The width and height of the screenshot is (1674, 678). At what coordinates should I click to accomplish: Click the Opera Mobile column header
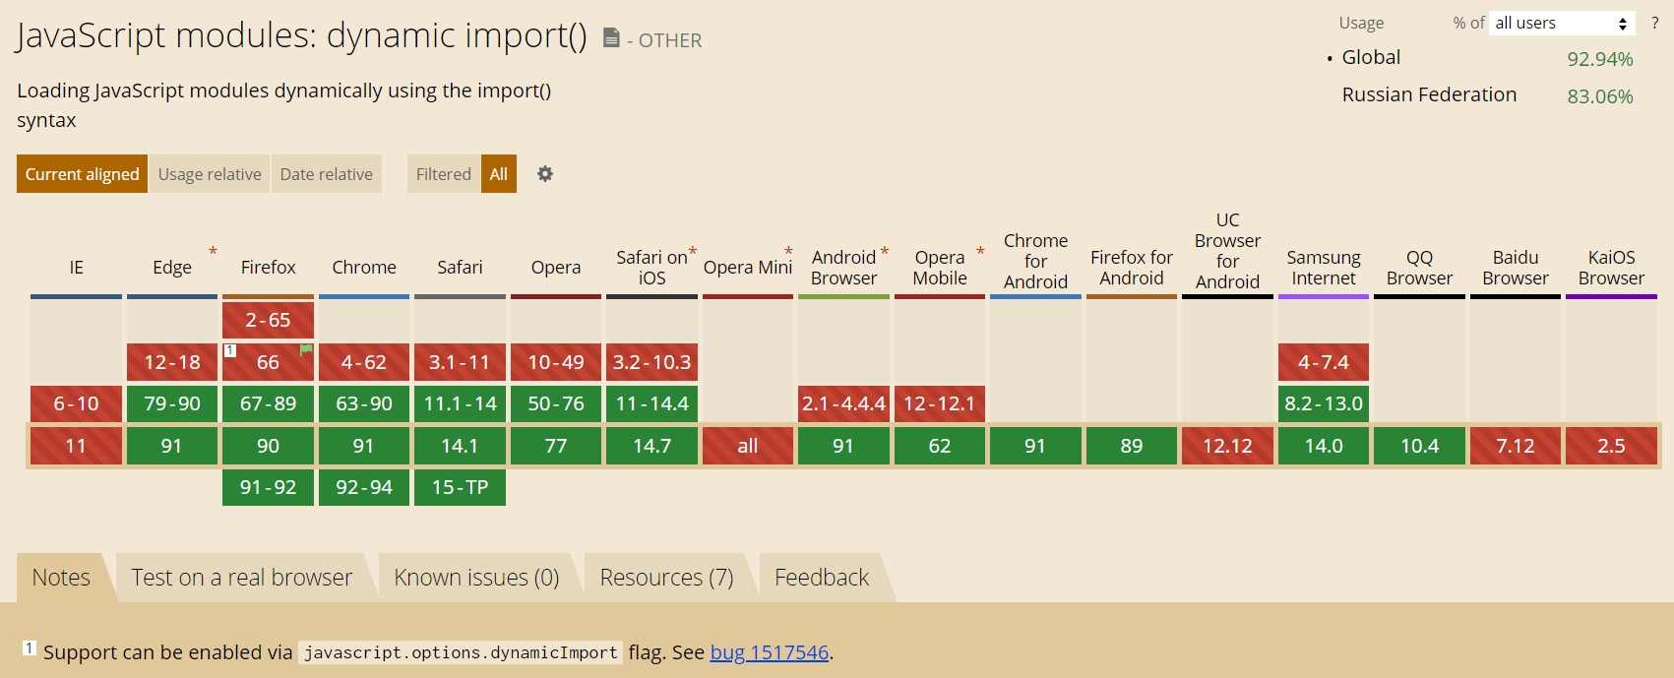click(x=940, y=268)
